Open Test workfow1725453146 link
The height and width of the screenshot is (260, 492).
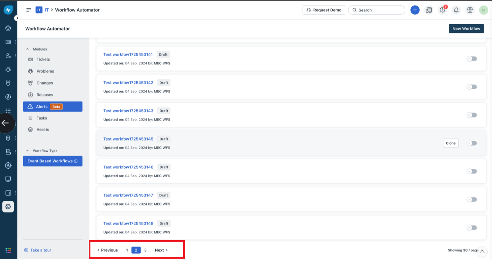[128, 167]
